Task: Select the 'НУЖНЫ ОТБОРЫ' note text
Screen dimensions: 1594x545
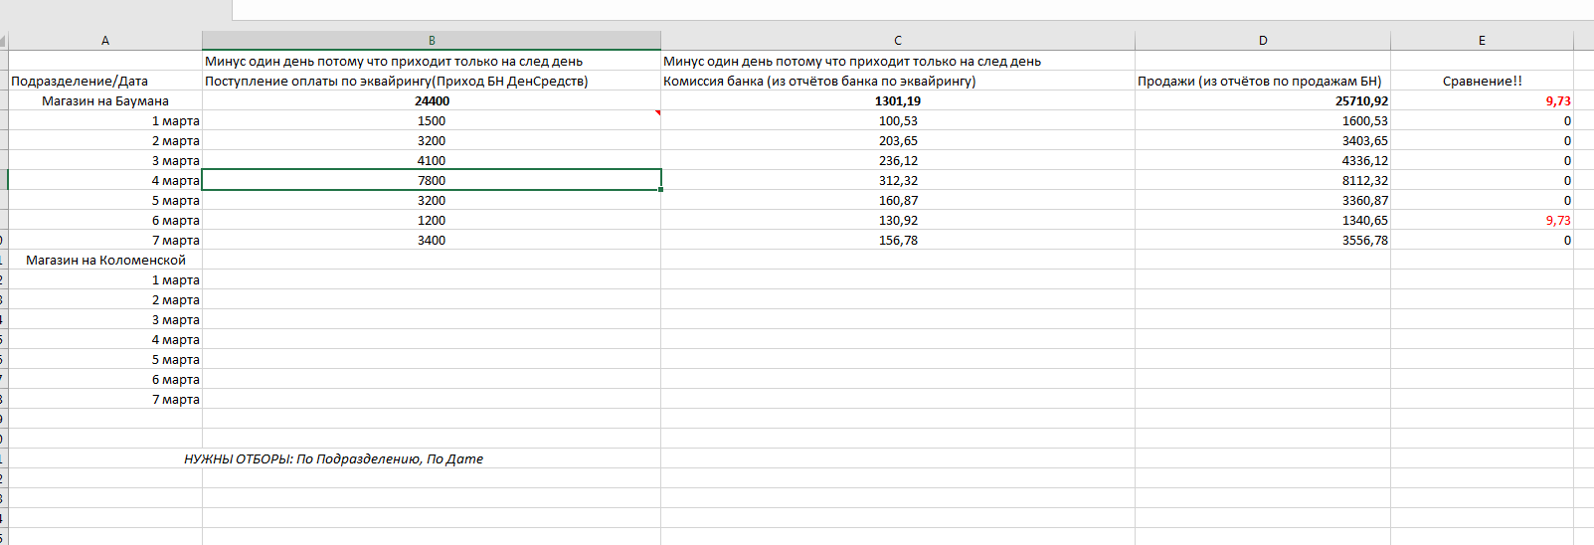Action: click(333, 459)
